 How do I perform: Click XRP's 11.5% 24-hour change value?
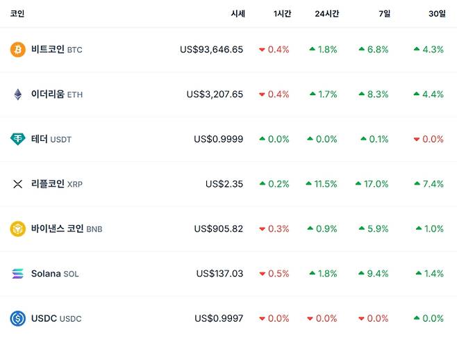325,184
